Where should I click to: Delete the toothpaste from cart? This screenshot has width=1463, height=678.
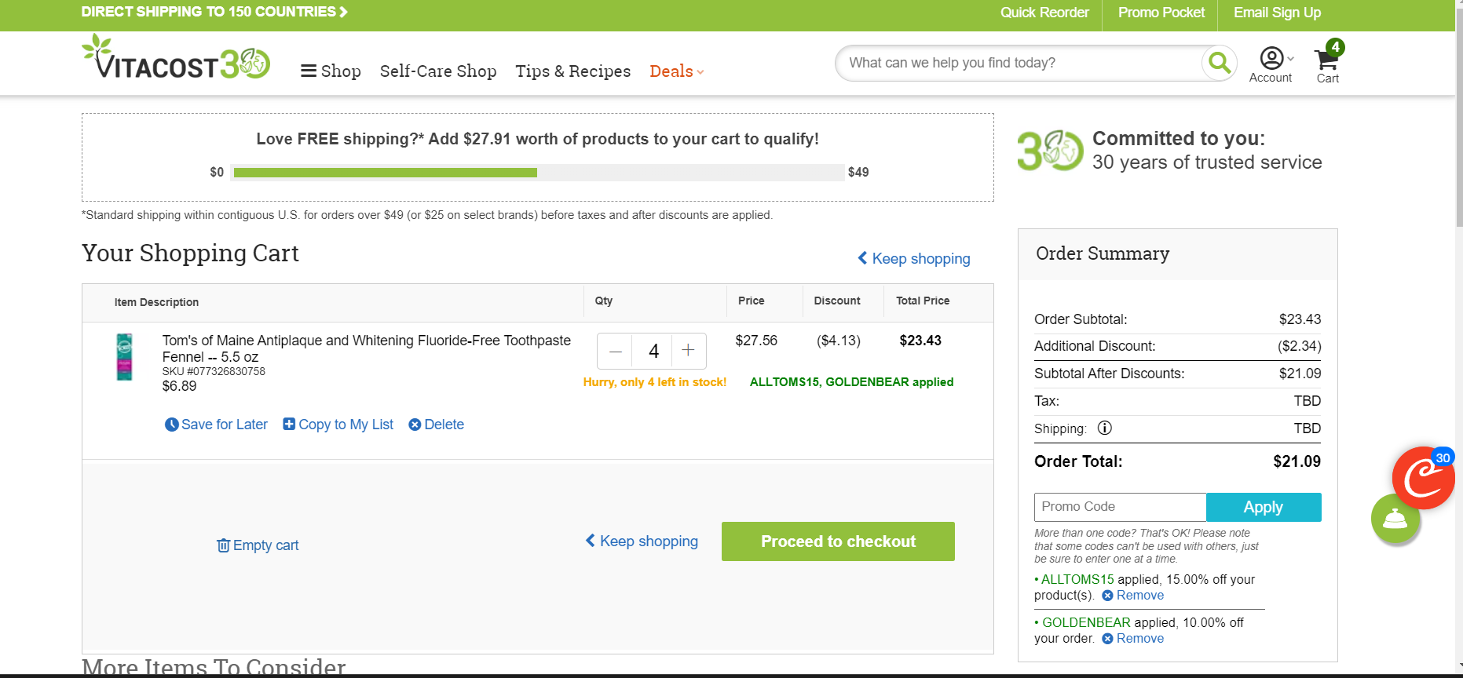436,425
